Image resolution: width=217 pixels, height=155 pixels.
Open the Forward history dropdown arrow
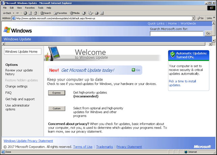pos(21,13)
